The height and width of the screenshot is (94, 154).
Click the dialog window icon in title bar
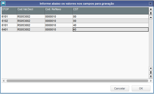3,4
